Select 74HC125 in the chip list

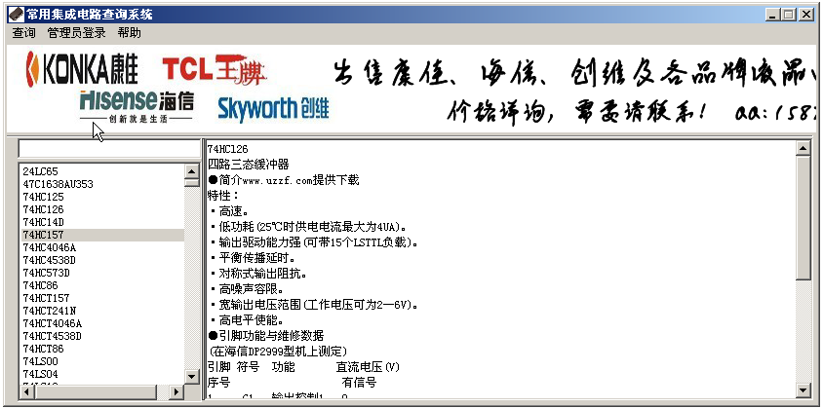coord(103,197)
